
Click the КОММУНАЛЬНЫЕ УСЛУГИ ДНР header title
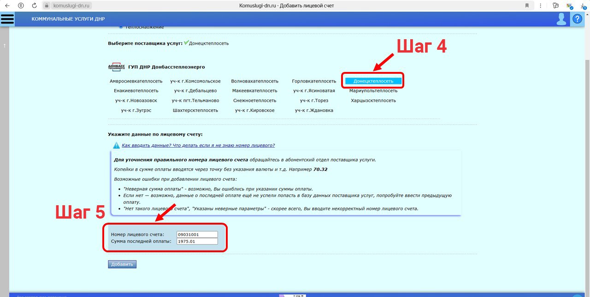[68, 19]
